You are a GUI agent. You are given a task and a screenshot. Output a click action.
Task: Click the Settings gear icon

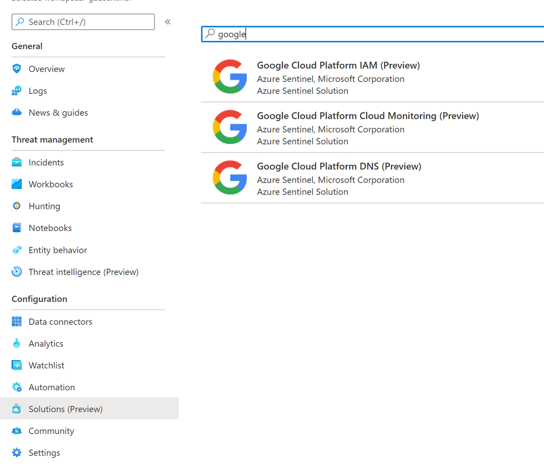(17, 452)
